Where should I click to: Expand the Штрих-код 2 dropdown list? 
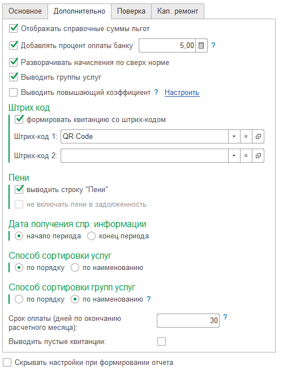[x=234, y=155]
